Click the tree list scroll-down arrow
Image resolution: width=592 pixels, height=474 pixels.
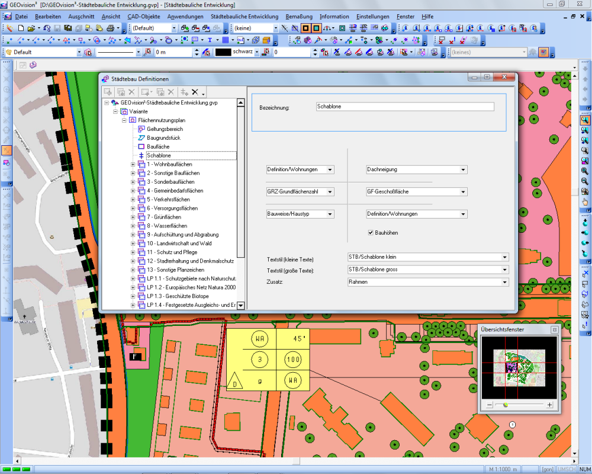click(240, 305)
